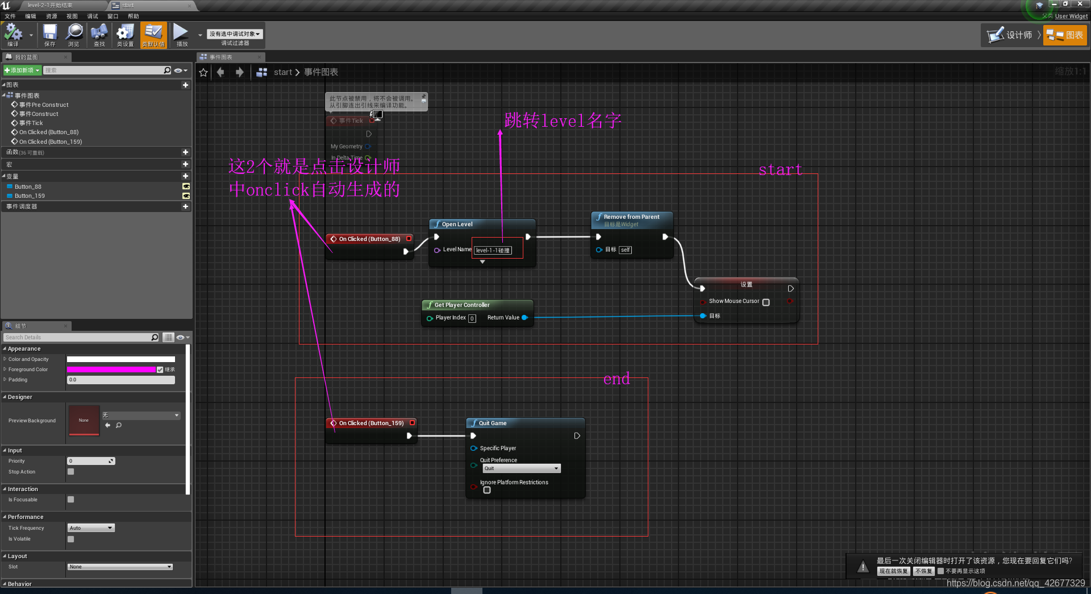
Task: Open the 资源 menu
Action: point(51,16)
